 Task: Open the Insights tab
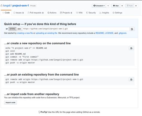(104, 13)
